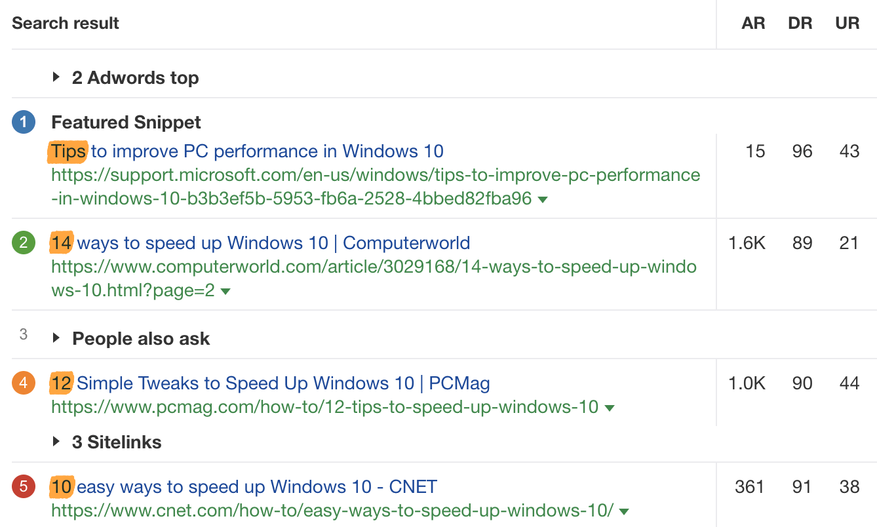Viewport: 877px width, 527px height.
Task: Open dropdown arrow after computerworld.com URL
Action: tap(225, 292)
